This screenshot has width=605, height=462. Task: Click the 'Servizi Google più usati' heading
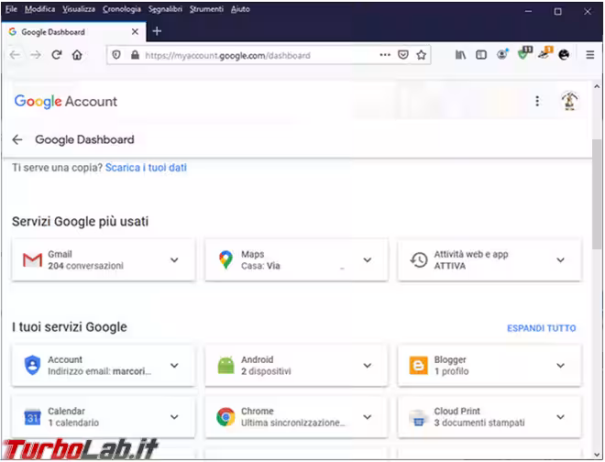(80, 222)
